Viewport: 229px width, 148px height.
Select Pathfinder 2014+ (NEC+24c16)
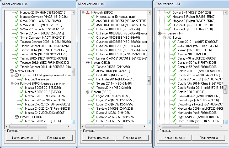116,79
